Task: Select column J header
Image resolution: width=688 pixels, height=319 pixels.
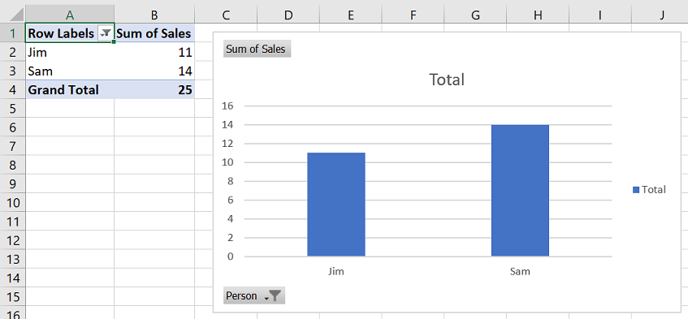Action: pyautogui.click(x=660, y=15)
